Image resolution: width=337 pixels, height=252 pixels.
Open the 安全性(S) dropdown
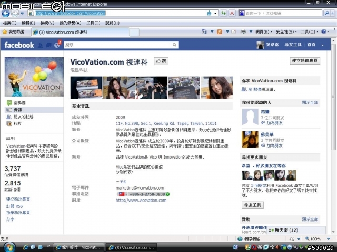click(x=286, y=32)
